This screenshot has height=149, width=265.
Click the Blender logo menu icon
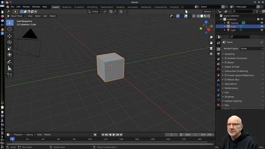tap(7, 7)
